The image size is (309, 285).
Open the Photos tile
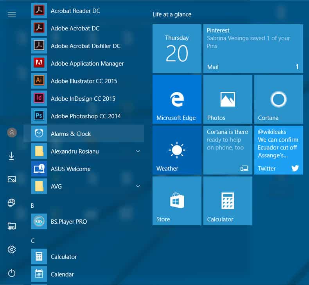228,99
